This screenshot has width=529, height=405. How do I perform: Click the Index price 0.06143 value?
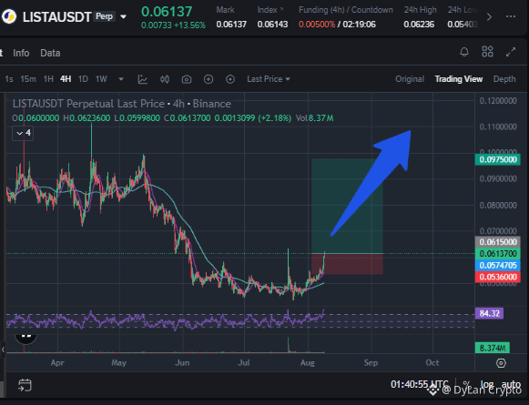[x=272, y=25]
